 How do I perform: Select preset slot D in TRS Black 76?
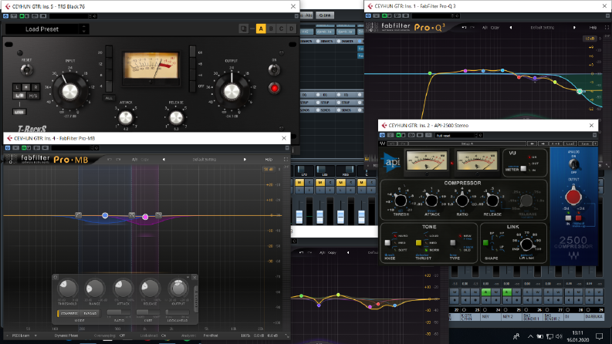click(291, 29)
